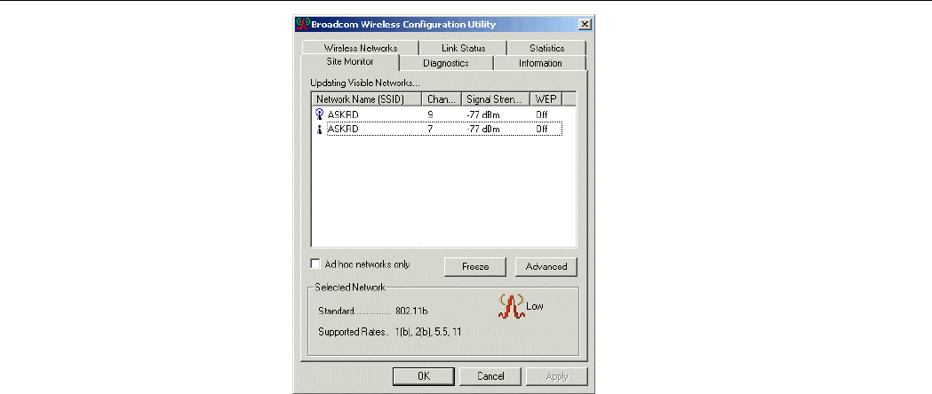Close the Broadcom utility window
The image size is (932, 394).
tap(585, 24)
